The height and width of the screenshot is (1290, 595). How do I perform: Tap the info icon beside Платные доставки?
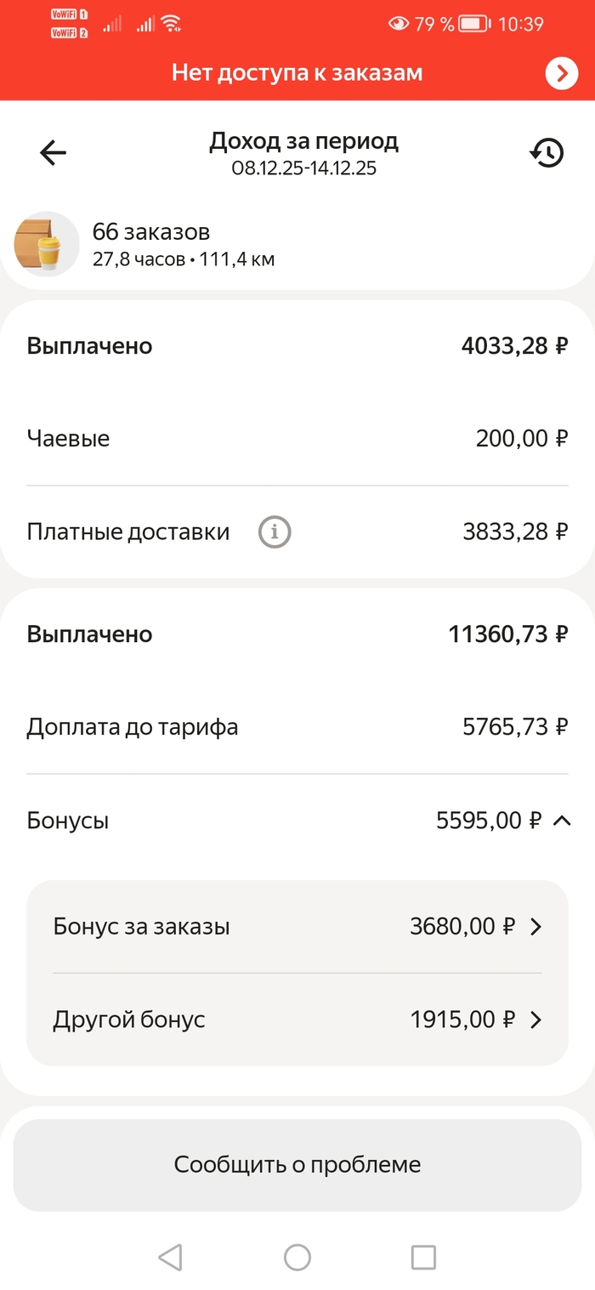(275, 532)
